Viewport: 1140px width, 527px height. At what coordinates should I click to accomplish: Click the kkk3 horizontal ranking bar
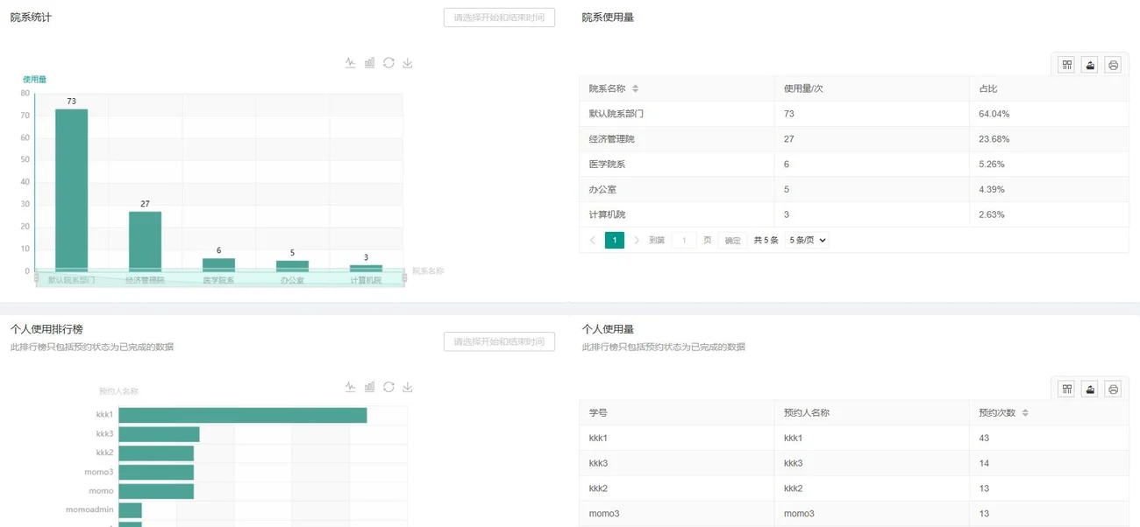click(x=160, y=434)
